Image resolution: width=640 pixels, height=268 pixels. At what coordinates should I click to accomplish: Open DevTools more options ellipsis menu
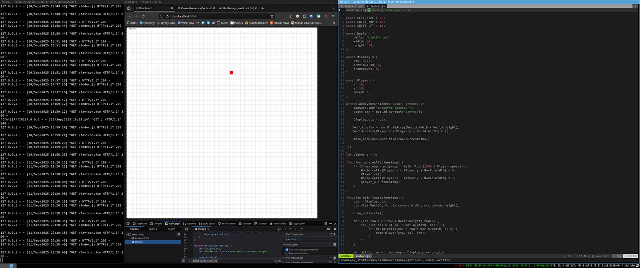(x=330, y=223)
